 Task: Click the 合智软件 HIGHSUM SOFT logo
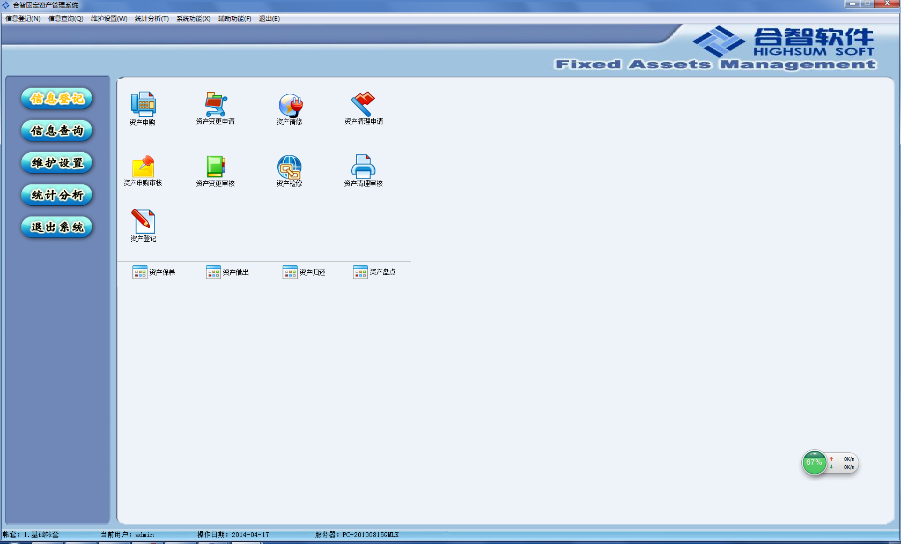[x=783, y=42]
